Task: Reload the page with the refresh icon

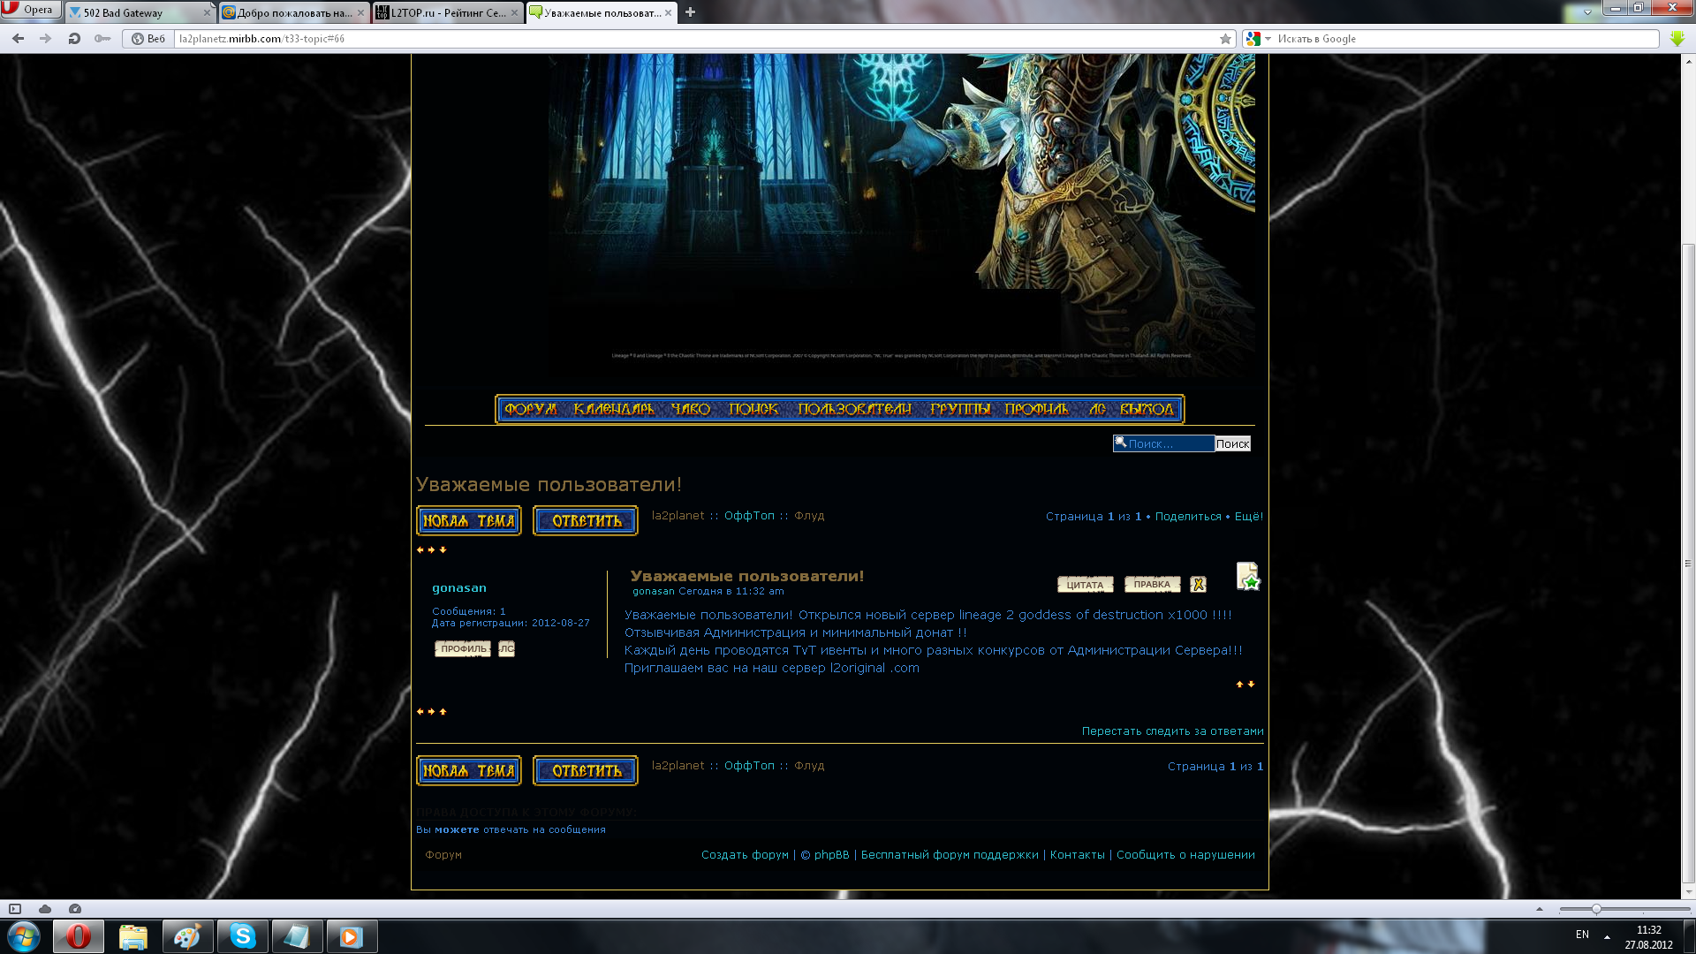Action: click(74, 39)
